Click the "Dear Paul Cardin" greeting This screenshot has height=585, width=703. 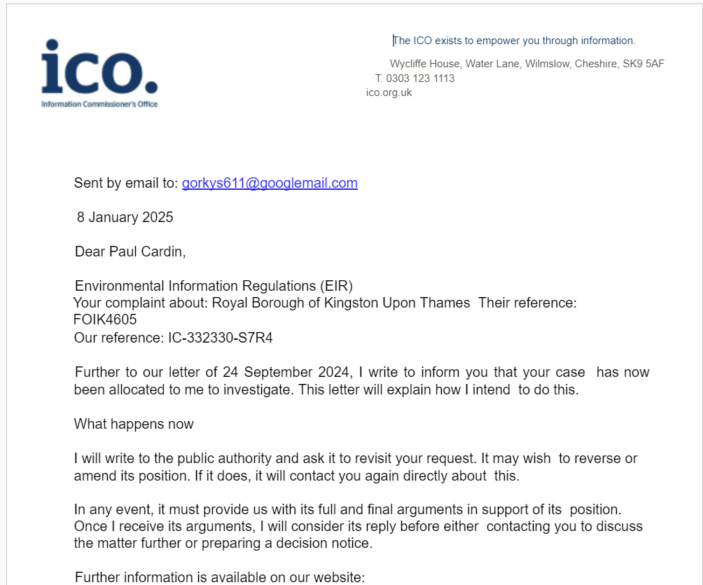click(130, 252)
